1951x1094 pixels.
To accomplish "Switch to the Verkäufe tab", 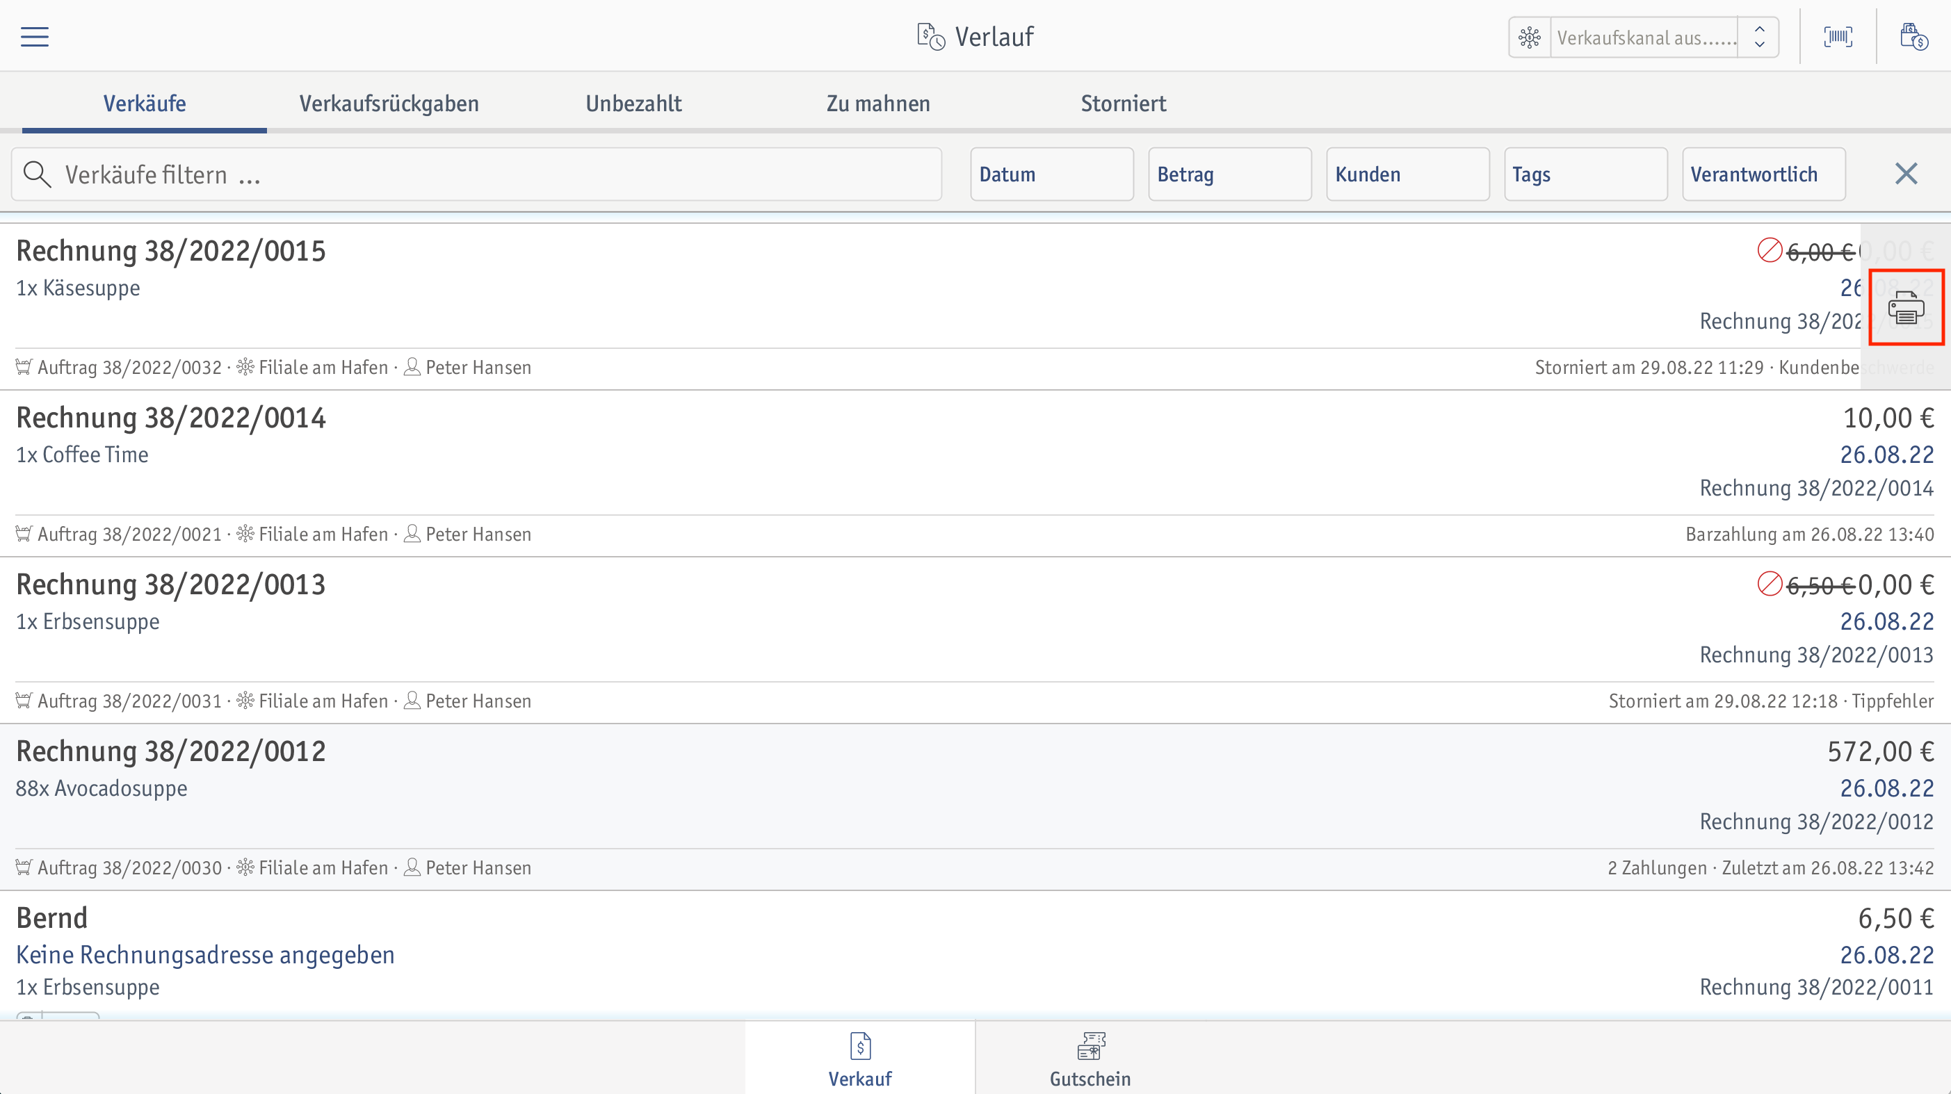I will (145, 103).
